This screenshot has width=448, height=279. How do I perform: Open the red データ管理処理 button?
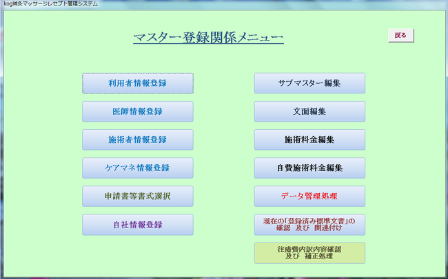309,196
